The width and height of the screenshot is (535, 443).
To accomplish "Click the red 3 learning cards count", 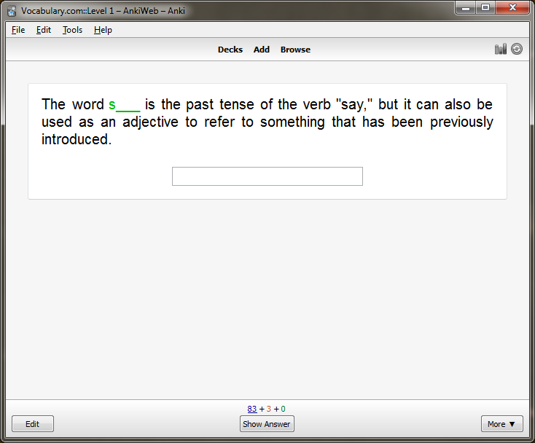I will pyautogui.click(x=269, y=409).
